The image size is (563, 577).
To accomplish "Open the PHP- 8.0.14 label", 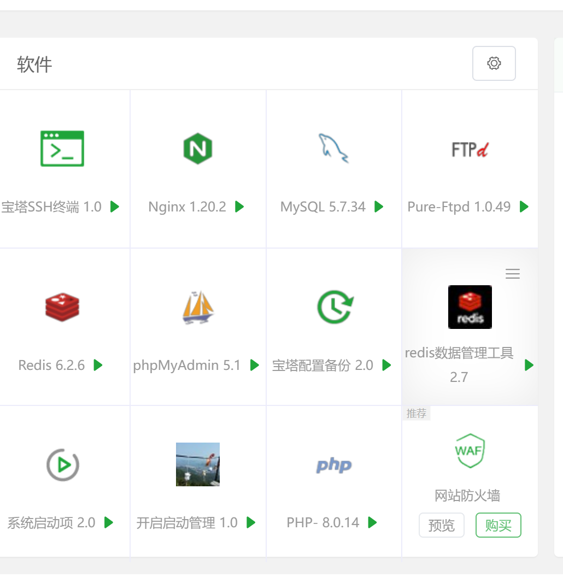I will coord(323,522).
